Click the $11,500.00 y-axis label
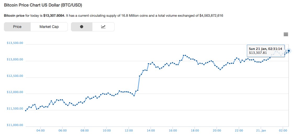Viewport: 294px width, 137px height. coord(15,109)
